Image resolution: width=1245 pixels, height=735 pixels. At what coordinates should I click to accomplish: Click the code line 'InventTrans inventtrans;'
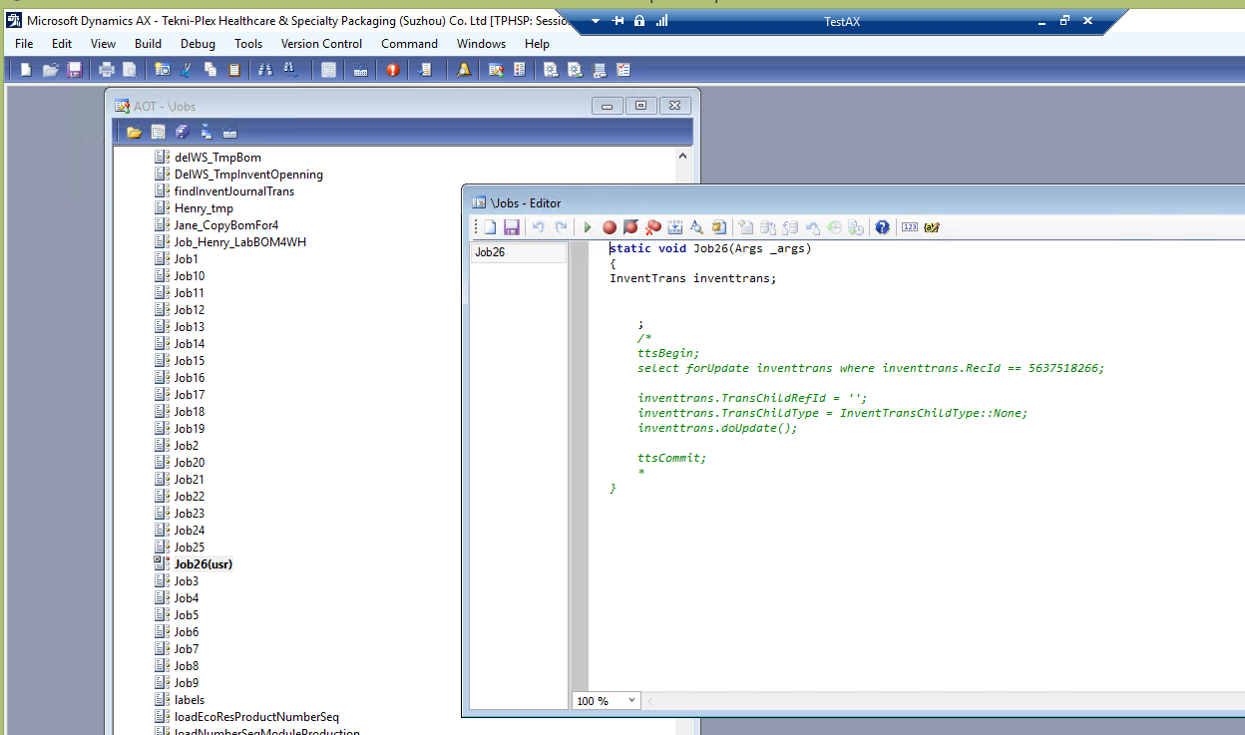[x=692, y=278]
